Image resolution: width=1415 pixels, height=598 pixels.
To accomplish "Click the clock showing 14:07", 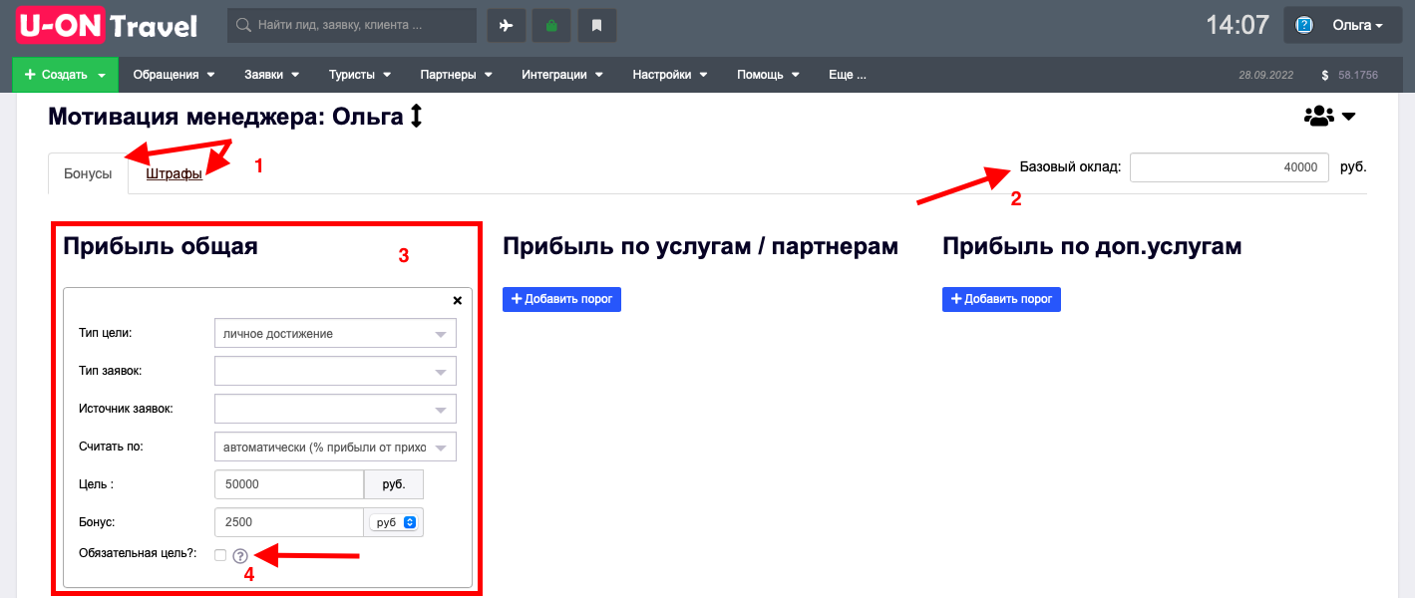I will point(1238,25).
